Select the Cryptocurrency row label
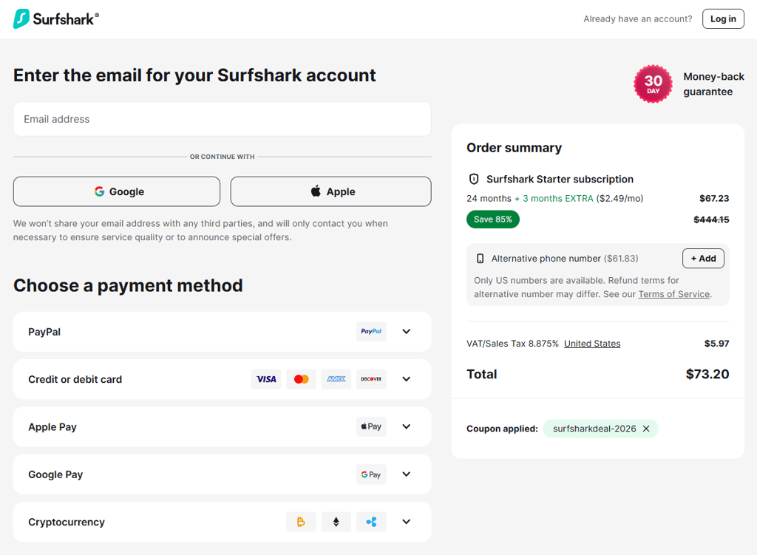The width and height of the screenshot is (757, 555). 66,522
